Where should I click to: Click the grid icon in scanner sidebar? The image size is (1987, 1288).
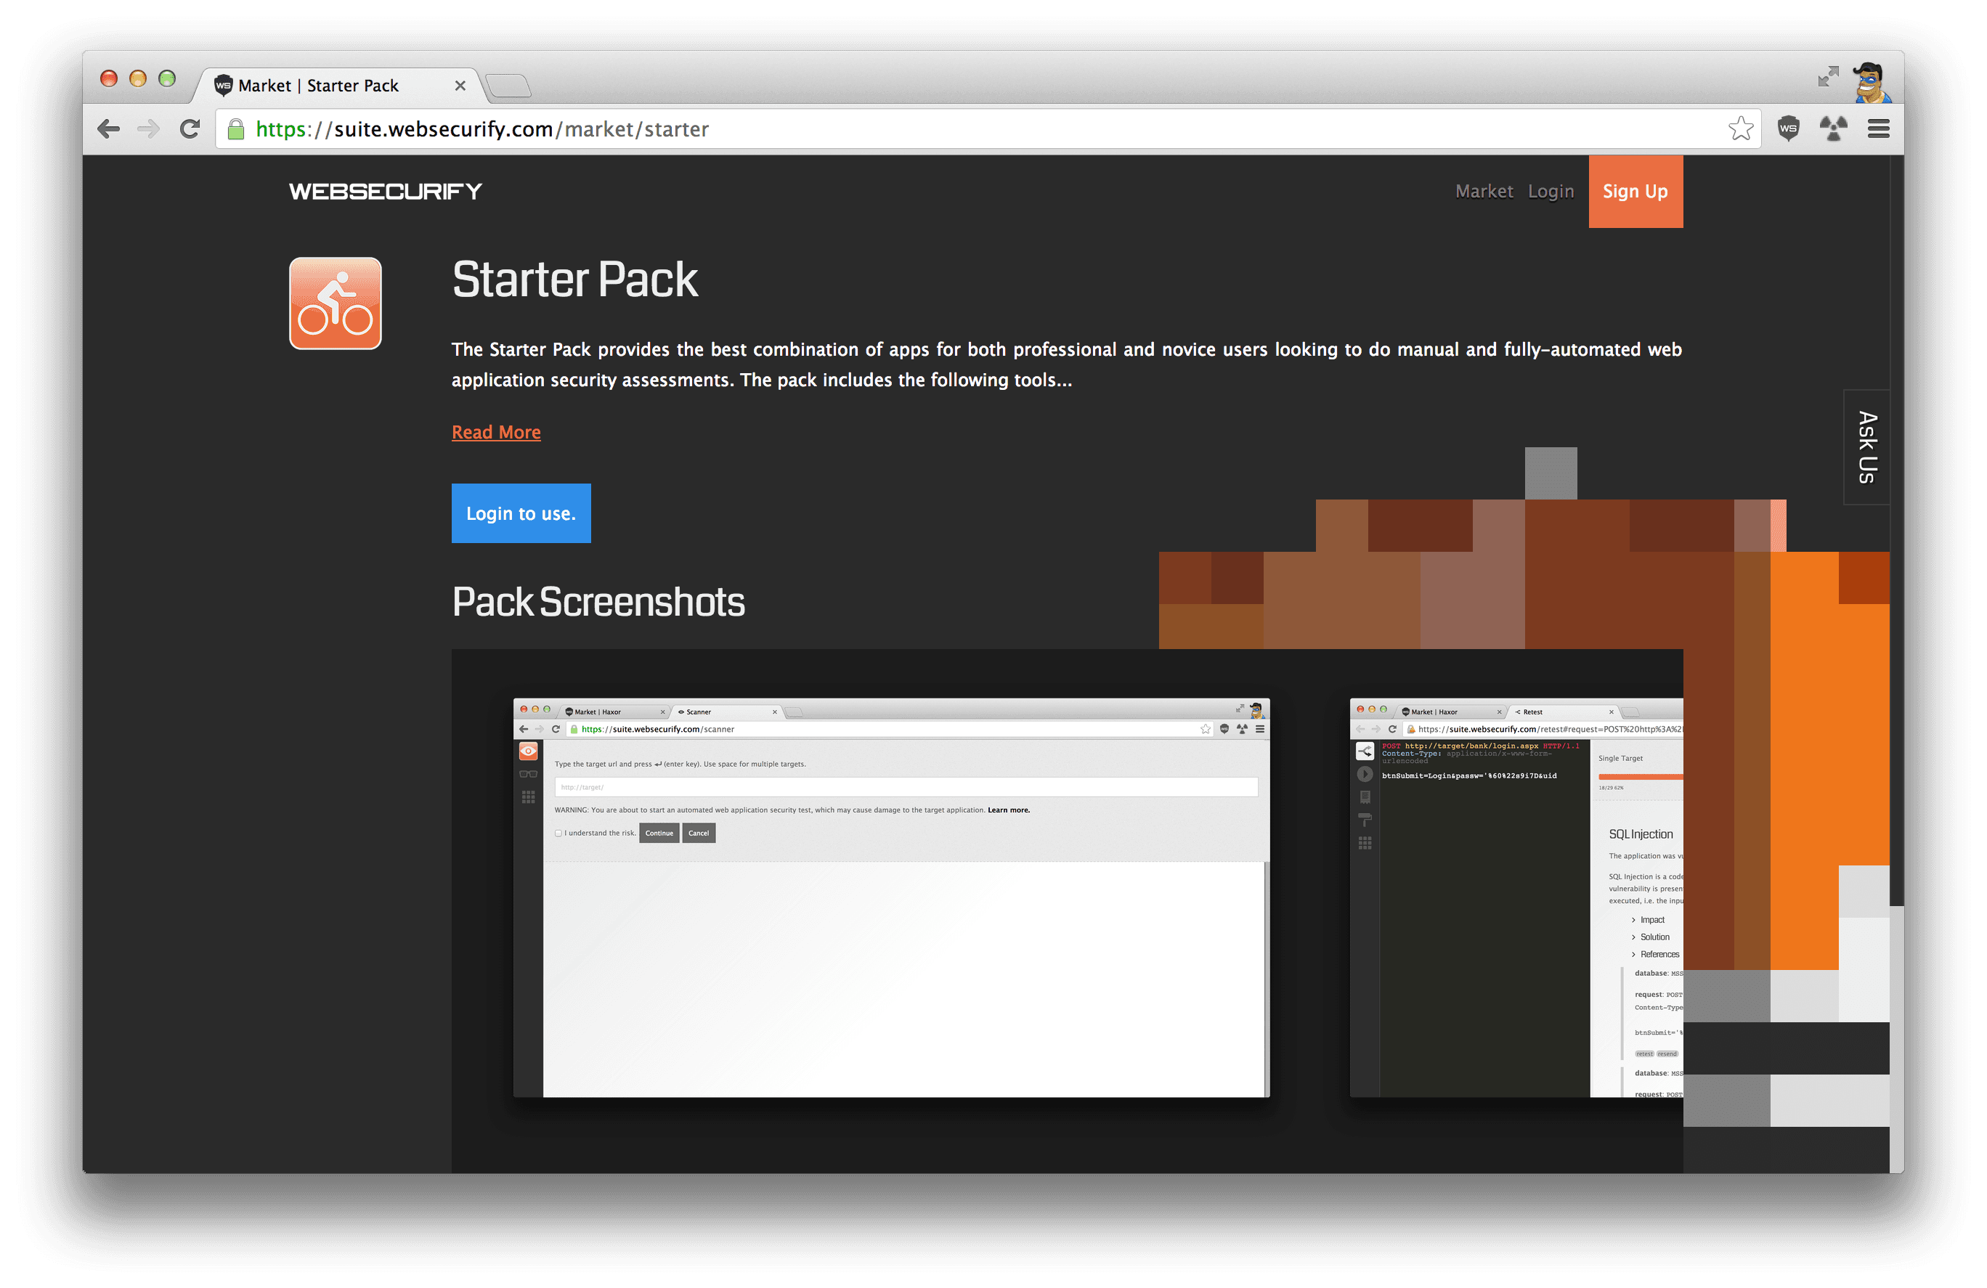529,797
